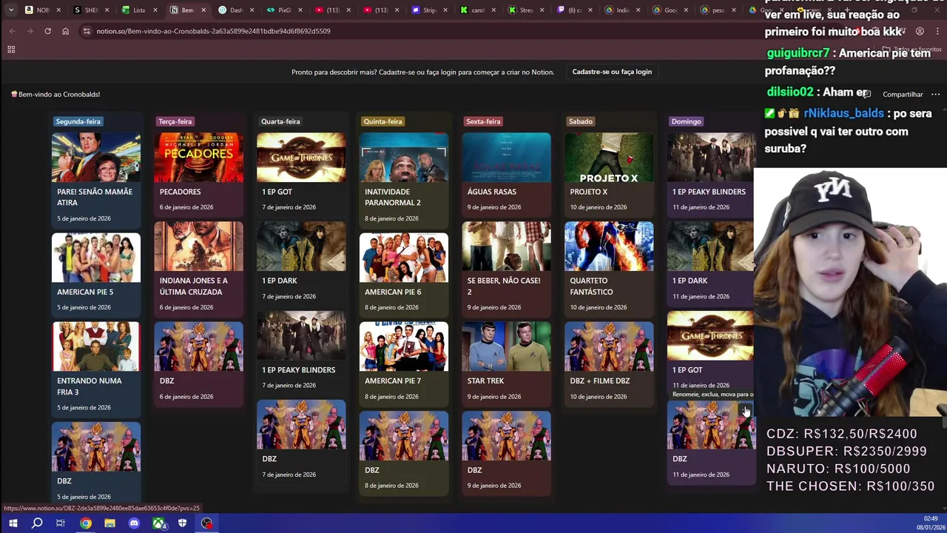The image size is (947, 533).
Task: Open the Quarteto Fantástico card
Action: 609,269
